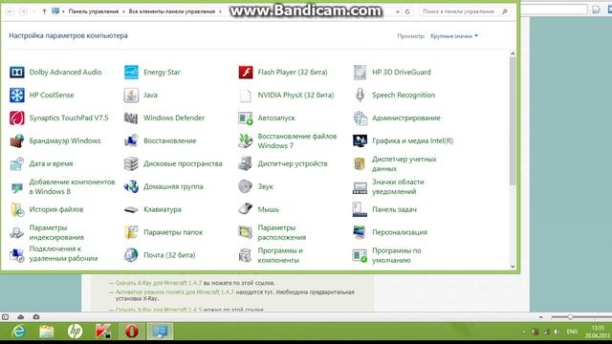The image size is (612, 344).
Task: Open the Диспетчер учетных данных icon
Action: click(360, 163)
